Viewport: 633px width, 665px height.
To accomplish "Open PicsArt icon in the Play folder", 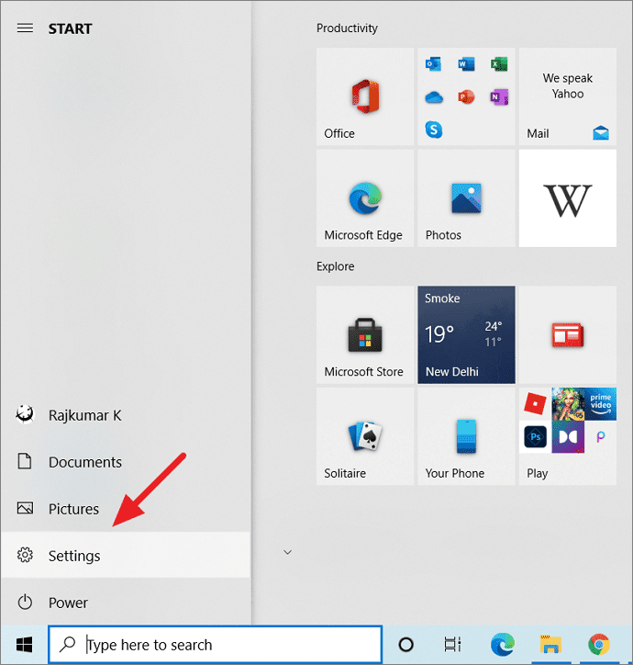I will tap(600, 436).
